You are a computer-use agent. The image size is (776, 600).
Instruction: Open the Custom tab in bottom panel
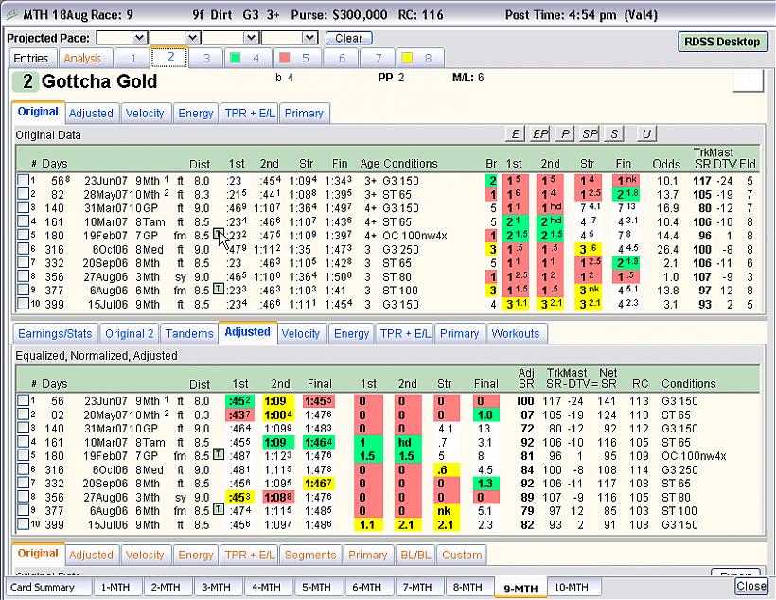click(462, 555)
